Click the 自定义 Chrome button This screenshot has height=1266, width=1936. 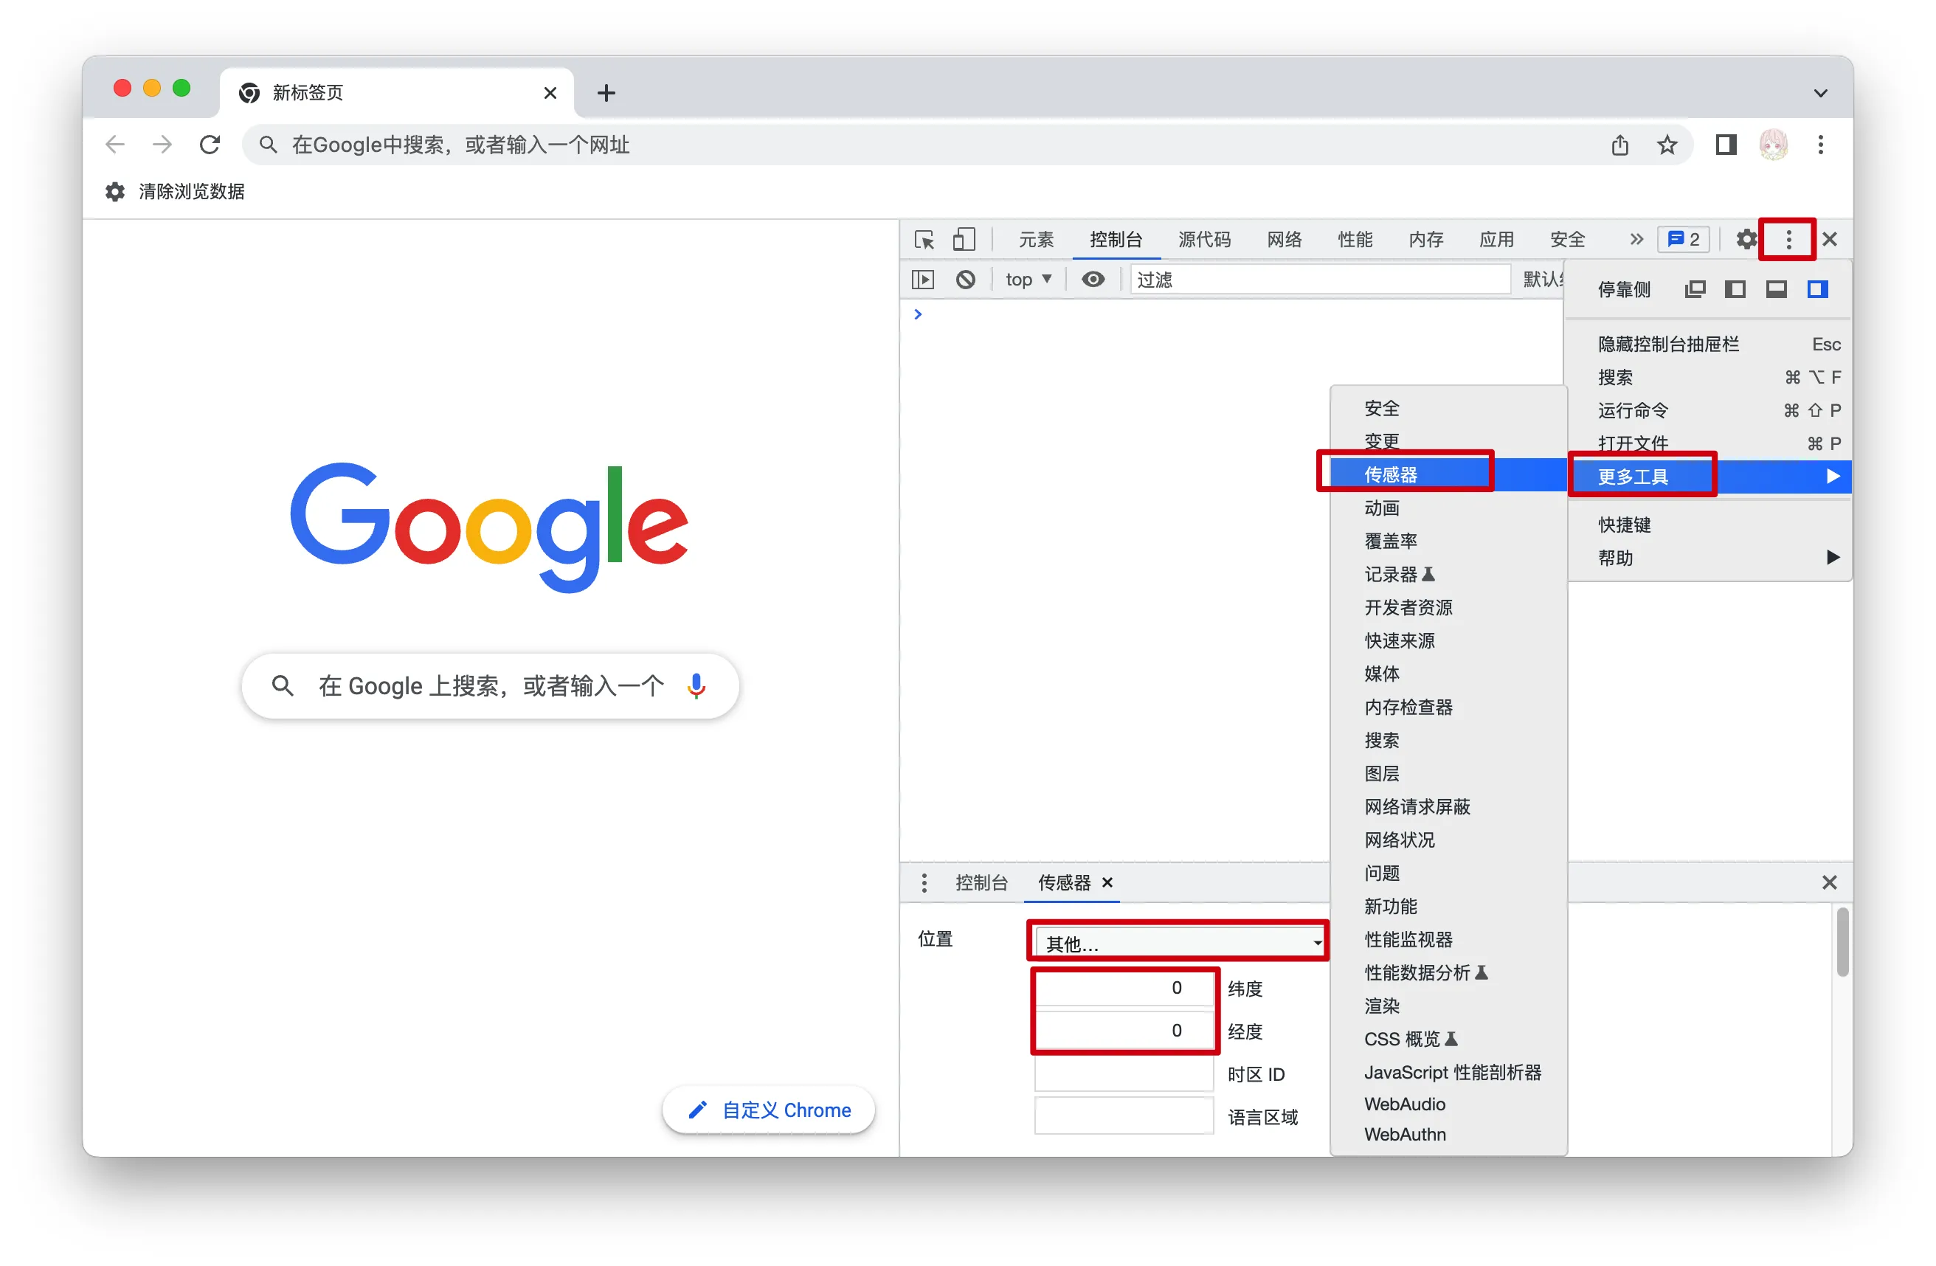click(x=769, y=1110)
